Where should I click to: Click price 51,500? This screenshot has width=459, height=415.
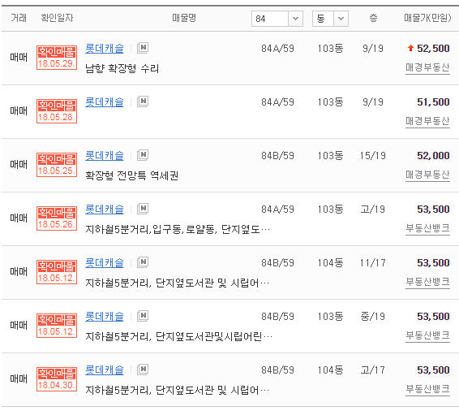pos(433,102)
